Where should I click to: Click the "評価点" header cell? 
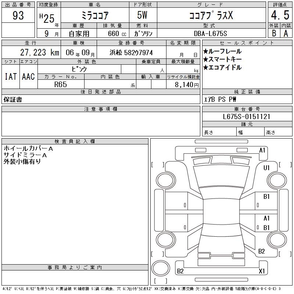280,5
